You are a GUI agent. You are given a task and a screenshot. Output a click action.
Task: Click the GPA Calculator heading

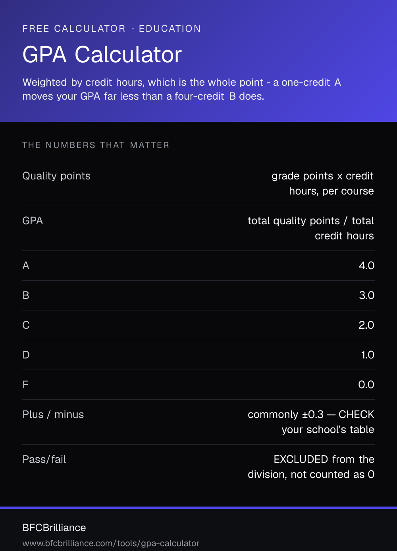click(102, 54)
